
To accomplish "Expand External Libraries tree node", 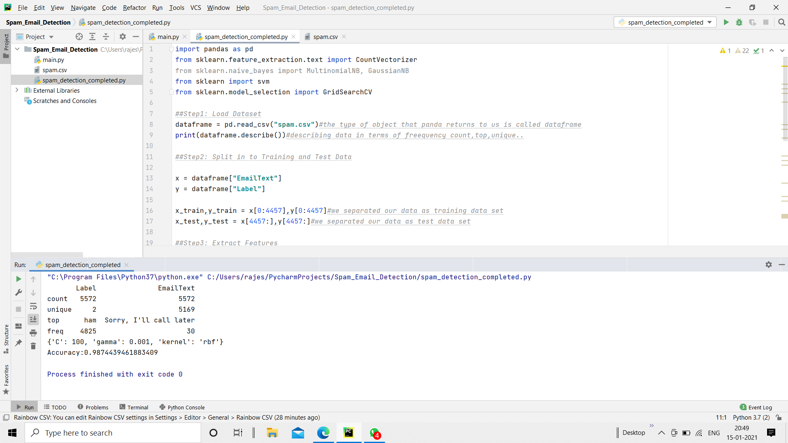I will coord(17,90).
